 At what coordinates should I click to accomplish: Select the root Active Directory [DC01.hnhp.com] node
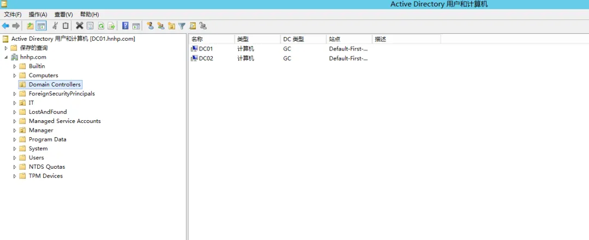pos(73,39)
